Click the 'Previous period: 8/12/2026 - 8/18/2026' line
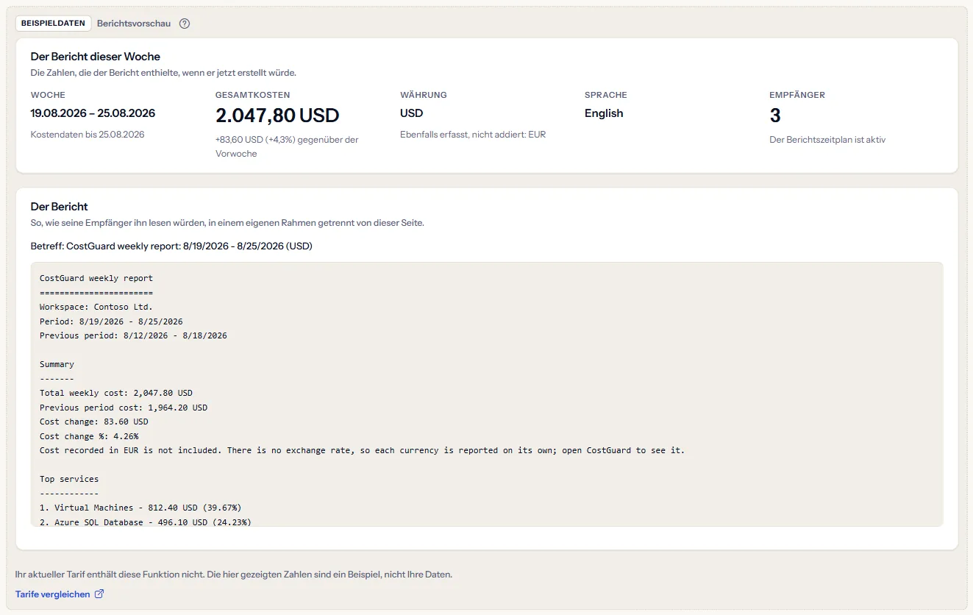Screen dimensions: 973x615 (x=133, y=335)
